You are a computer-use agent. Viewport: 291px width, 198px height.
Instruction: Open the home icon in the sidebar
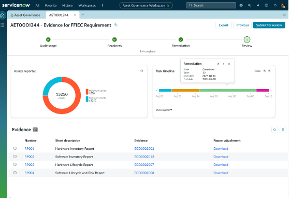point(3,16)
